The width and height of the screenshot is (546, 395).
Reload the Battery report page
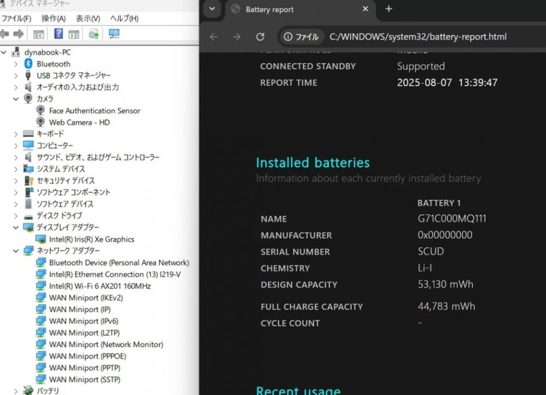click(x=260, y=37)
